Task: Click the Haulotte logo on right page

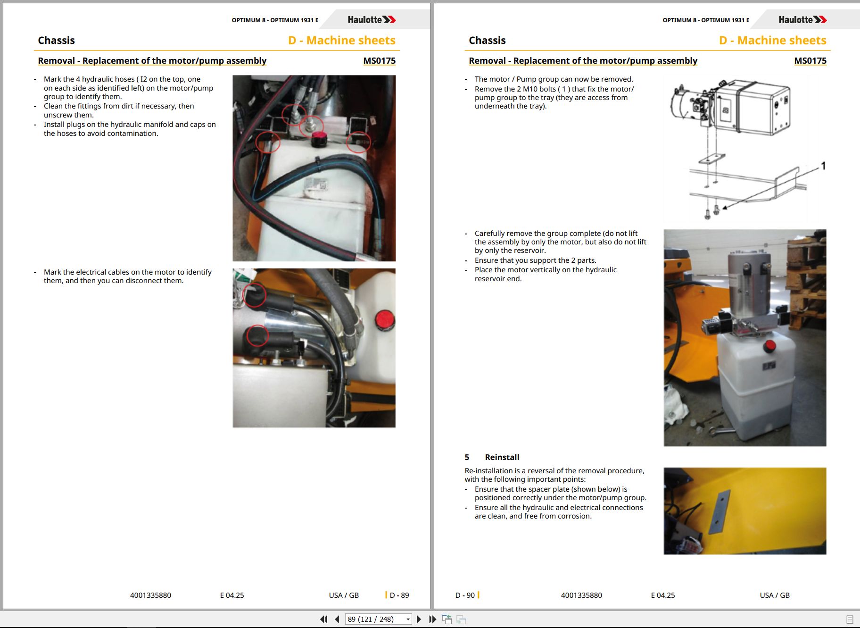Action: tap(802, 20)
